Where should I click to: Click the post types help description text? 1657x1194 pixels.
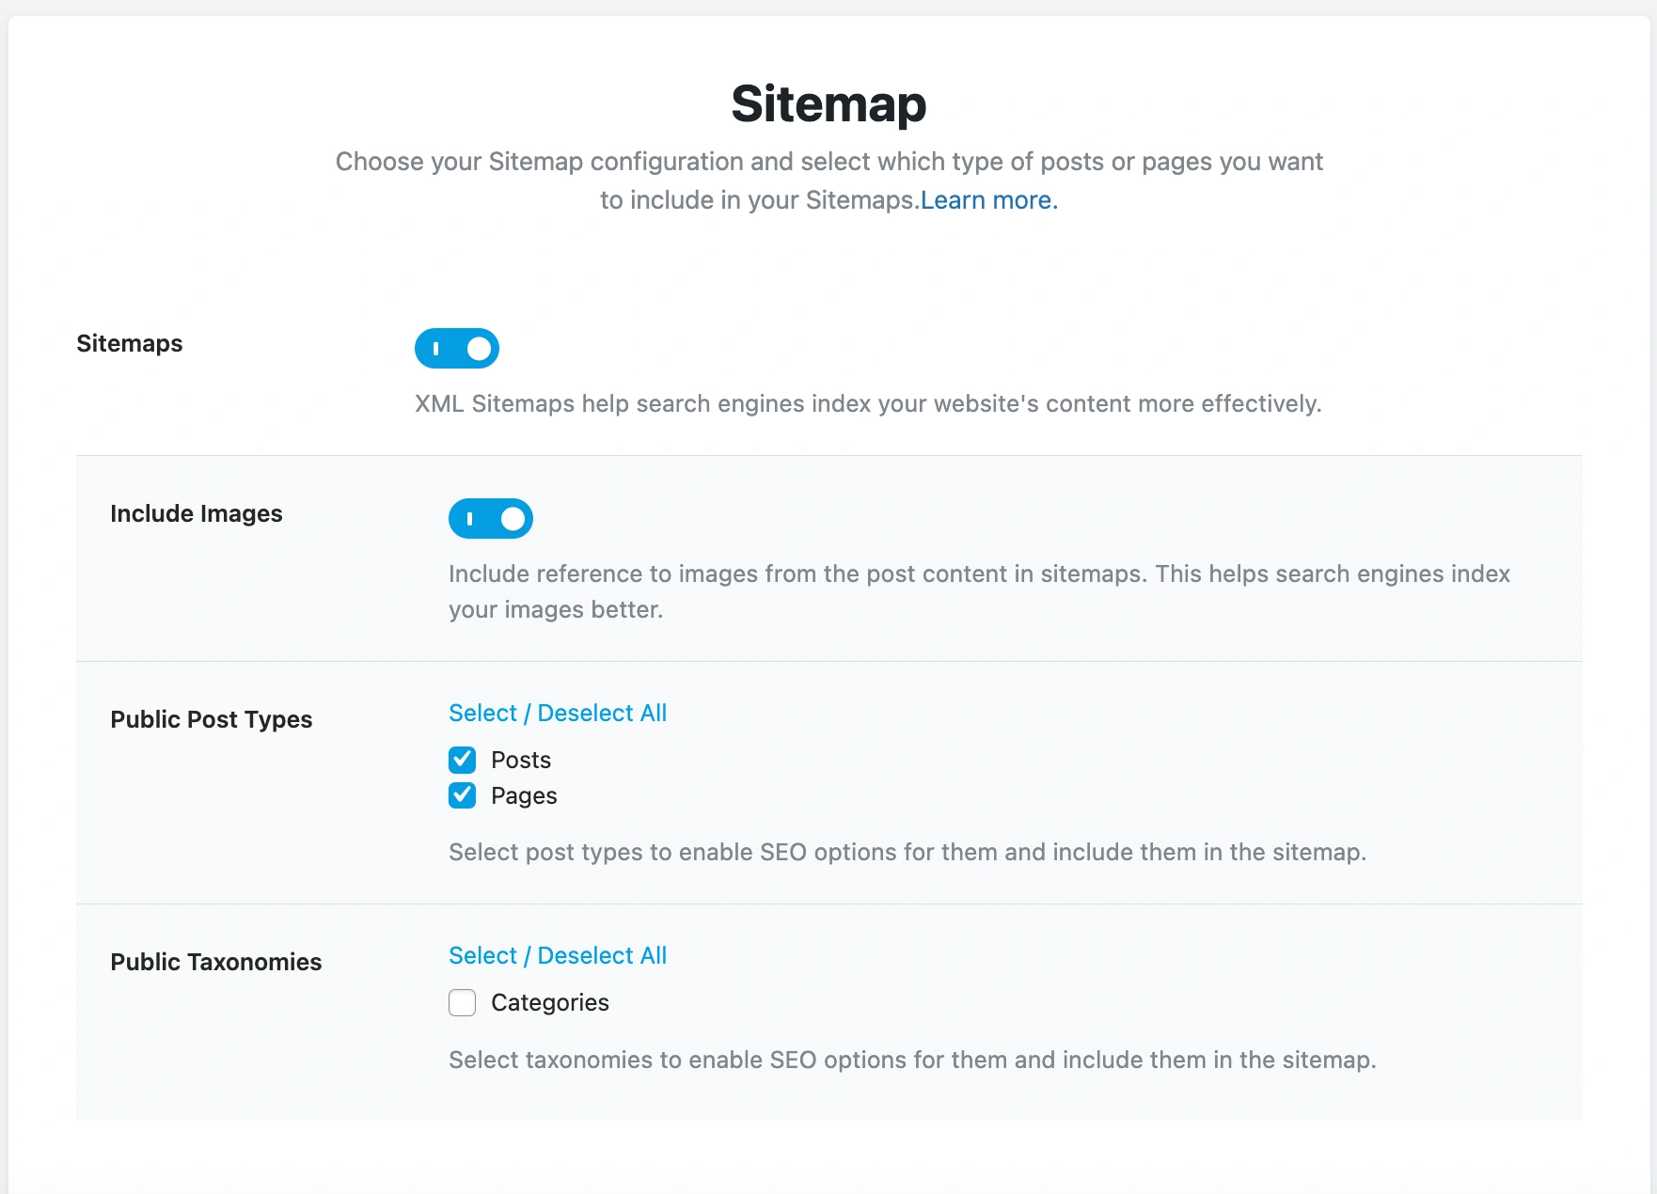click(907, 853)
